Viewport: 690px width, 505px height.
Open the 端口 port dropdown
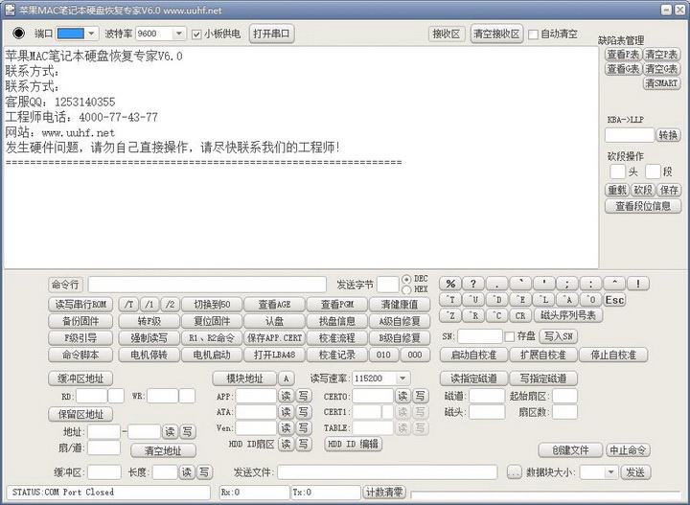91,34
